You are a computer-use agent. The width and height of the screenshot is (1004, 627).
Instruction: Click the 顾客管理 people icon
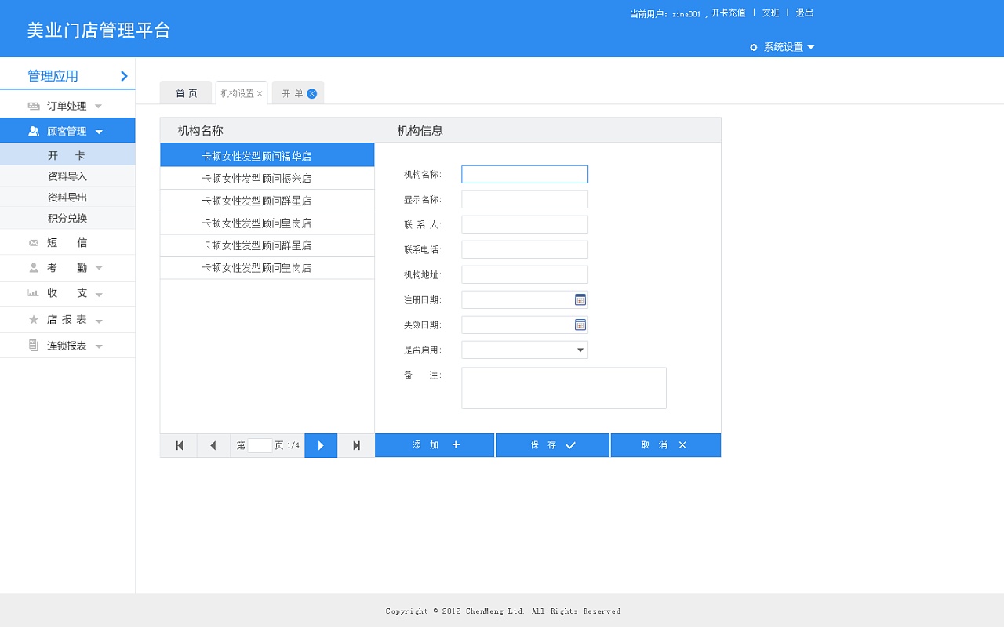click(34, 131)
